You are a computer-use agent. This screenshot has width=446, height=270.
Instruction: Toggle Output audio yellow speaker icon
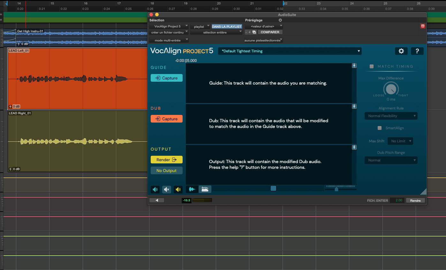coord(178,190)
